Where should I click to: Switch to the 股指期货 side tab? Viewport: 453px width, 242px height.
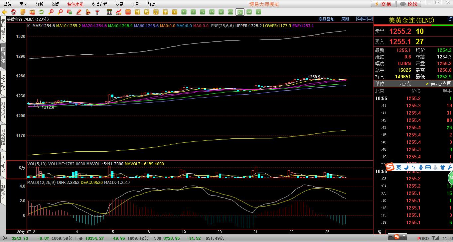coord(3,83)
